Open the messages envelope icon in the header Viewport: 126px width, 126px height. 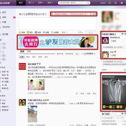115,3
